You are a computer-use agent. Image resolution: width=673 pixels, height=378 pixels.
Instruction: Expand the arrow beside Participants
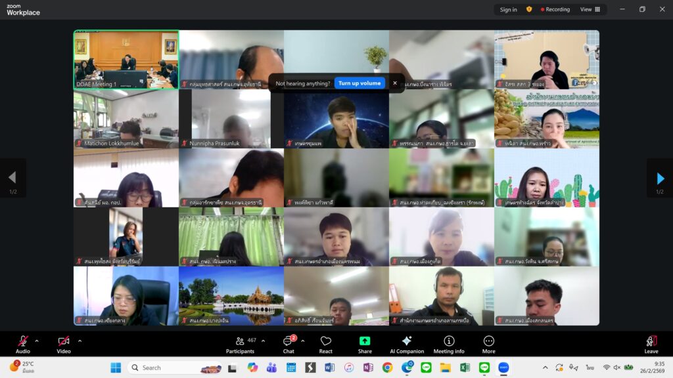tap(263, 341)
